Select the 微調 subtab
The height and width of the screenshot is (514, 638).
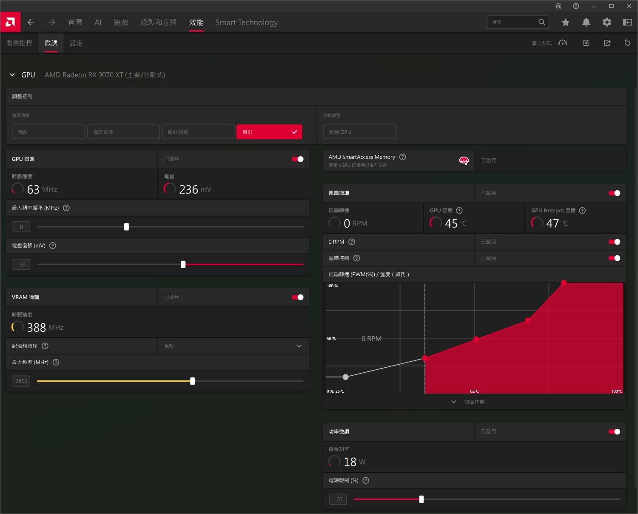[x=51, y=43]
